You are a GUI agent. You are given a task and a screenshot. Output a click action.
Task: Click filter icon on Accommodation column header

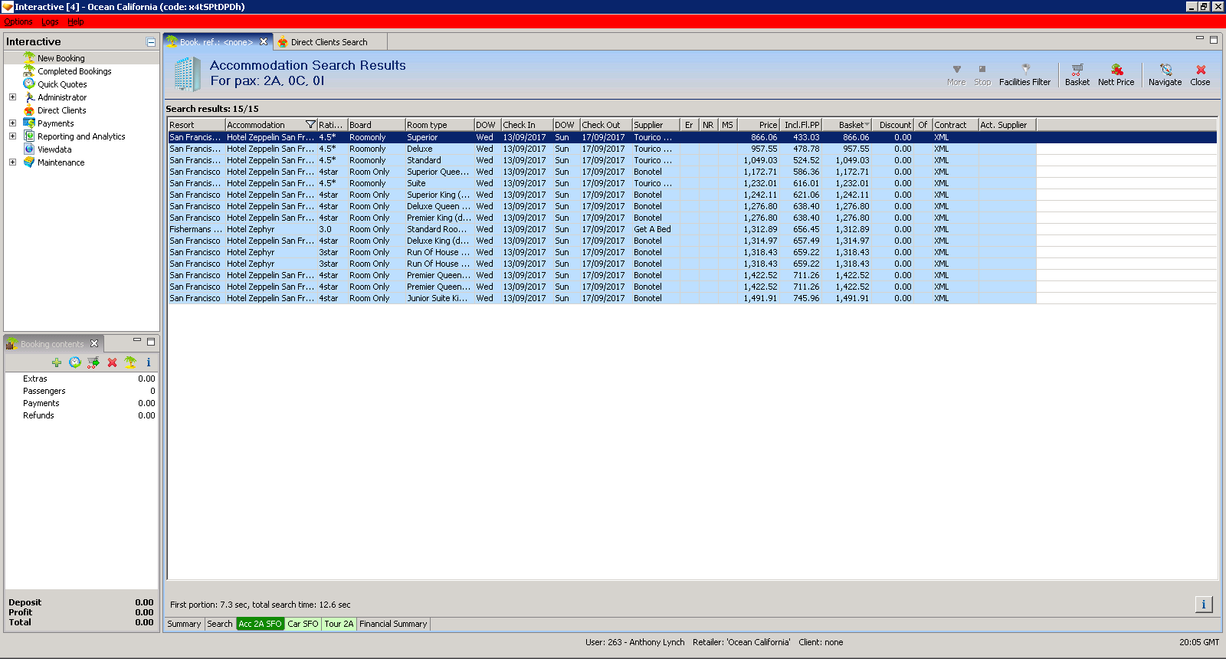pyautogui.click(x=310, y=125)
